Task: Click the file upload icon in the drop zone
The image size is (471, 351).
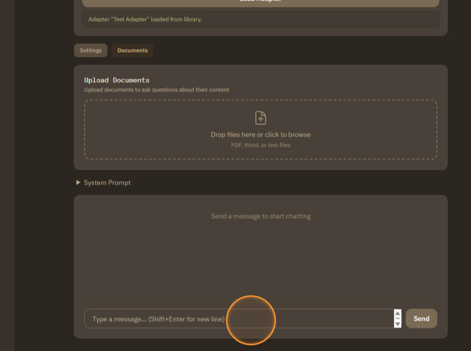Action: point(261,118)
